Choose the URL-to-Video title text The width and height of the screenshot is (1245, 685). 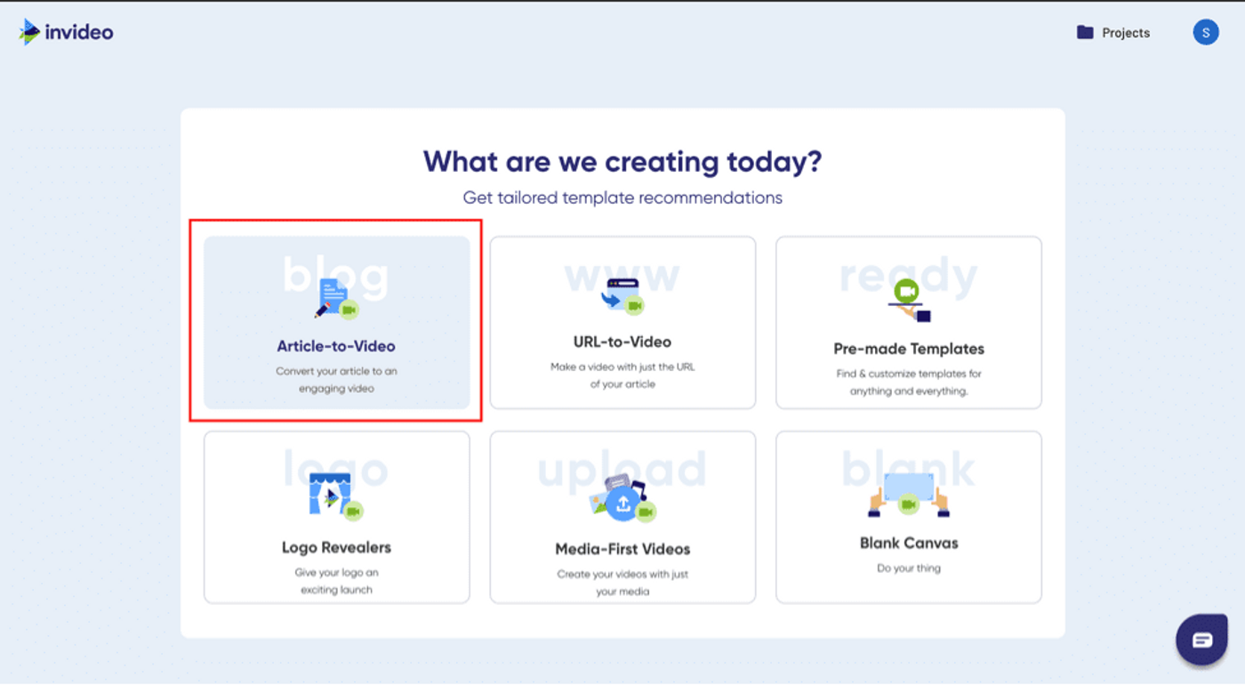[622, 342]
